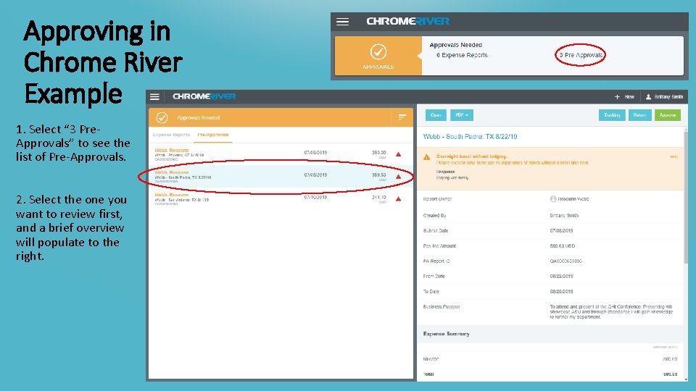
Task: Click the Webb - South Padre, TX 8/22/19 title
Action: (x=470, y=137)
